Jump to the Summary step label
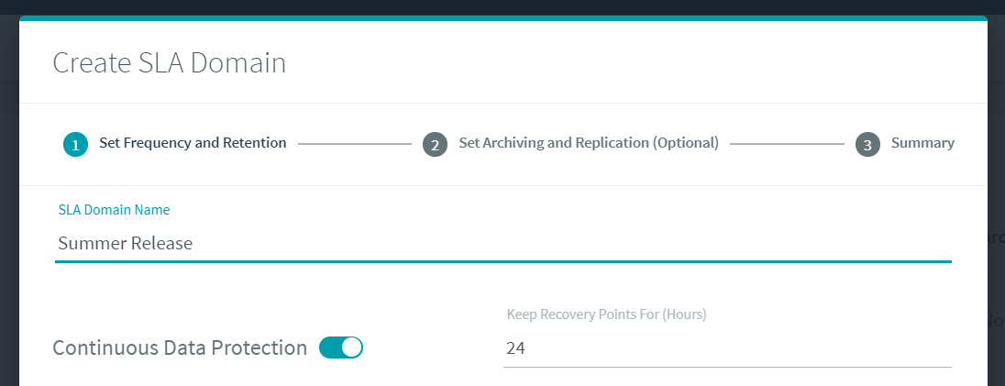 [x=922, y=143]
